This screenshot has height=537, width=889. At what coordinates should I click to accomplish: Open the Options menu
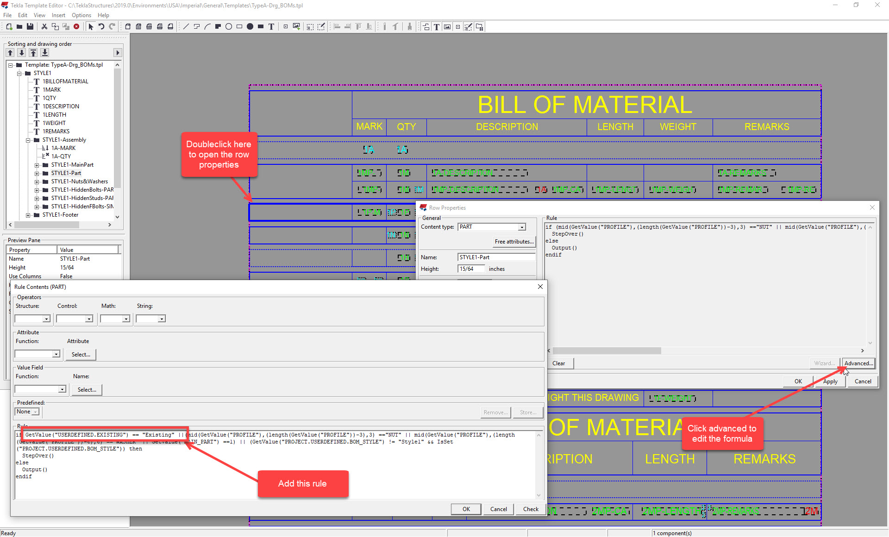pos(81,15)
